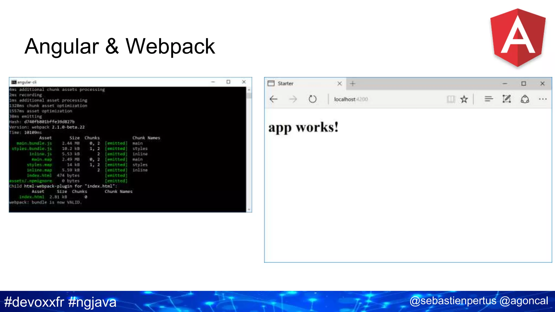Open the Hub three-lines icon

[x=489, y=99]
